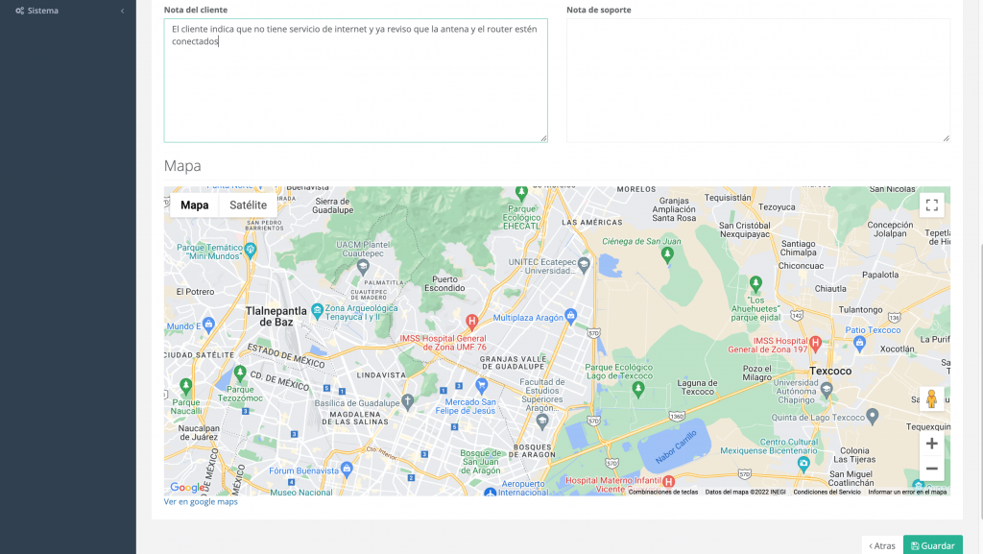Click the Sierra de Guadalupe label

pyautogui.click(x=332, y=205)
